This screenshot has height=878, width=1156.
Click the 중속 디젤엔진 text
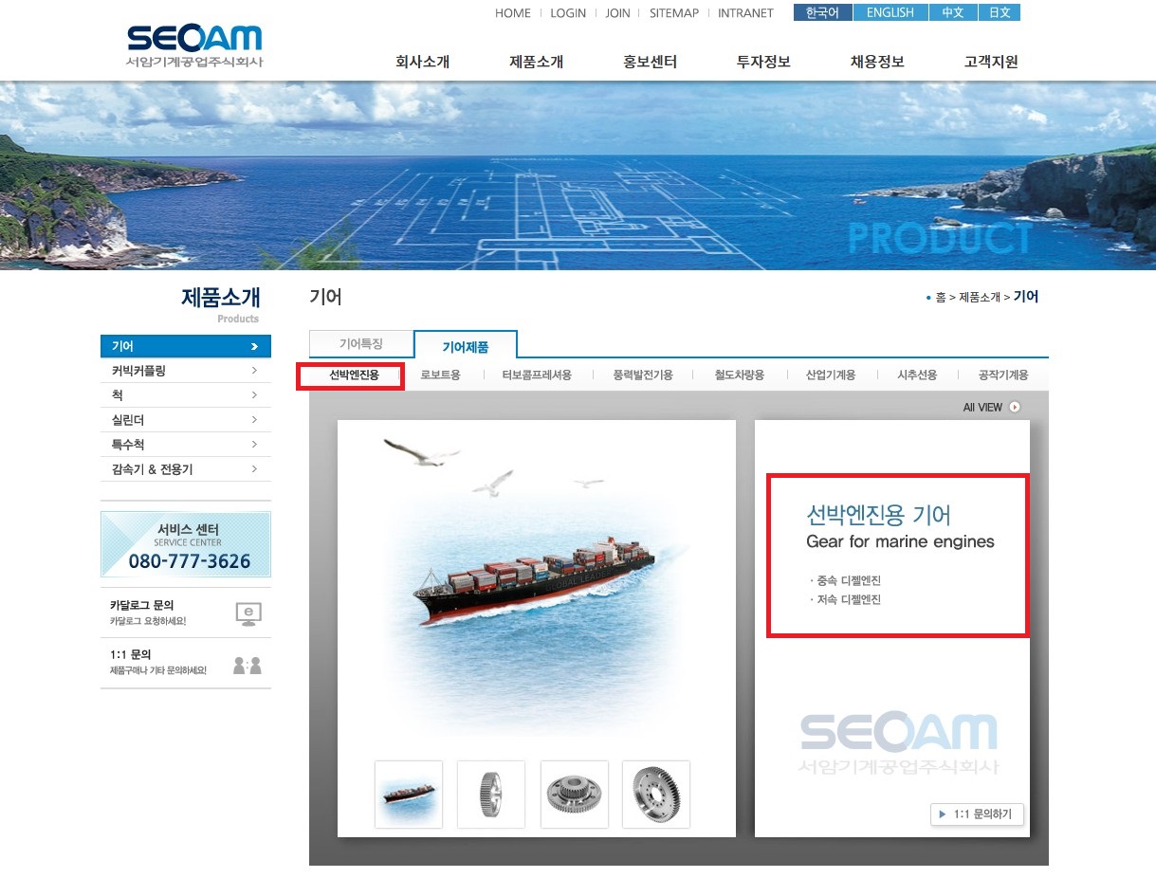click(849, 580)
